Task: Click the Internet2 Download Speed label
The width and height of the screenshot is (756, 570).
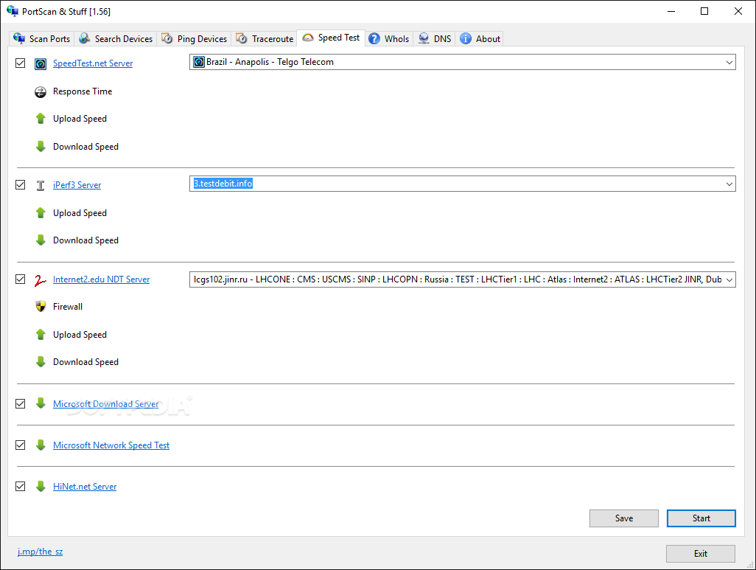Action: [85, 362]
